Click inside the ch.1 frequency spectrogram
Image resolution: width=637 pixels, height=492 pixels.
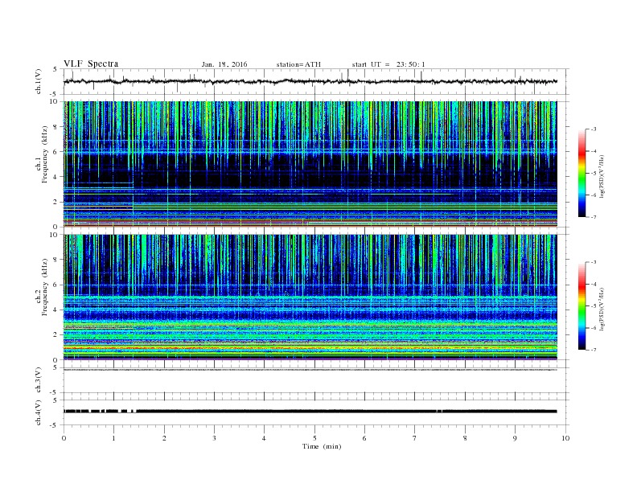click(310, 164)
